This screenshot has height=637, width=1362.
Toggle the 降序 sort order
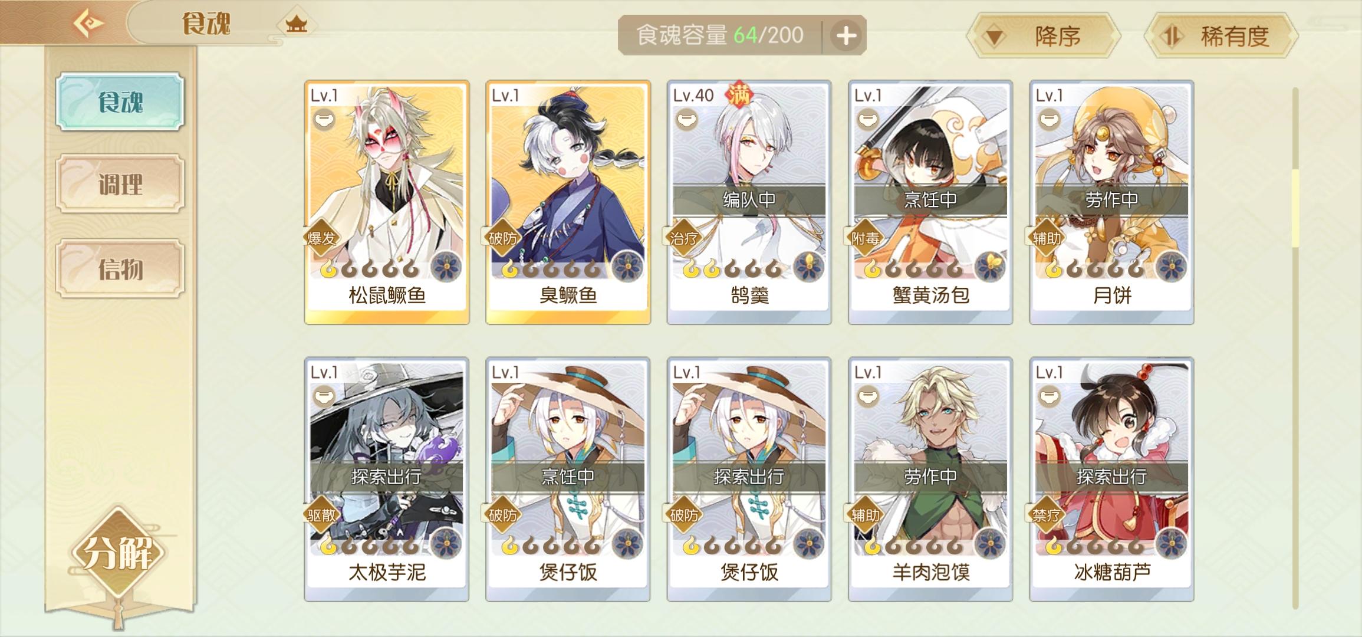[x=1044, y=37]
